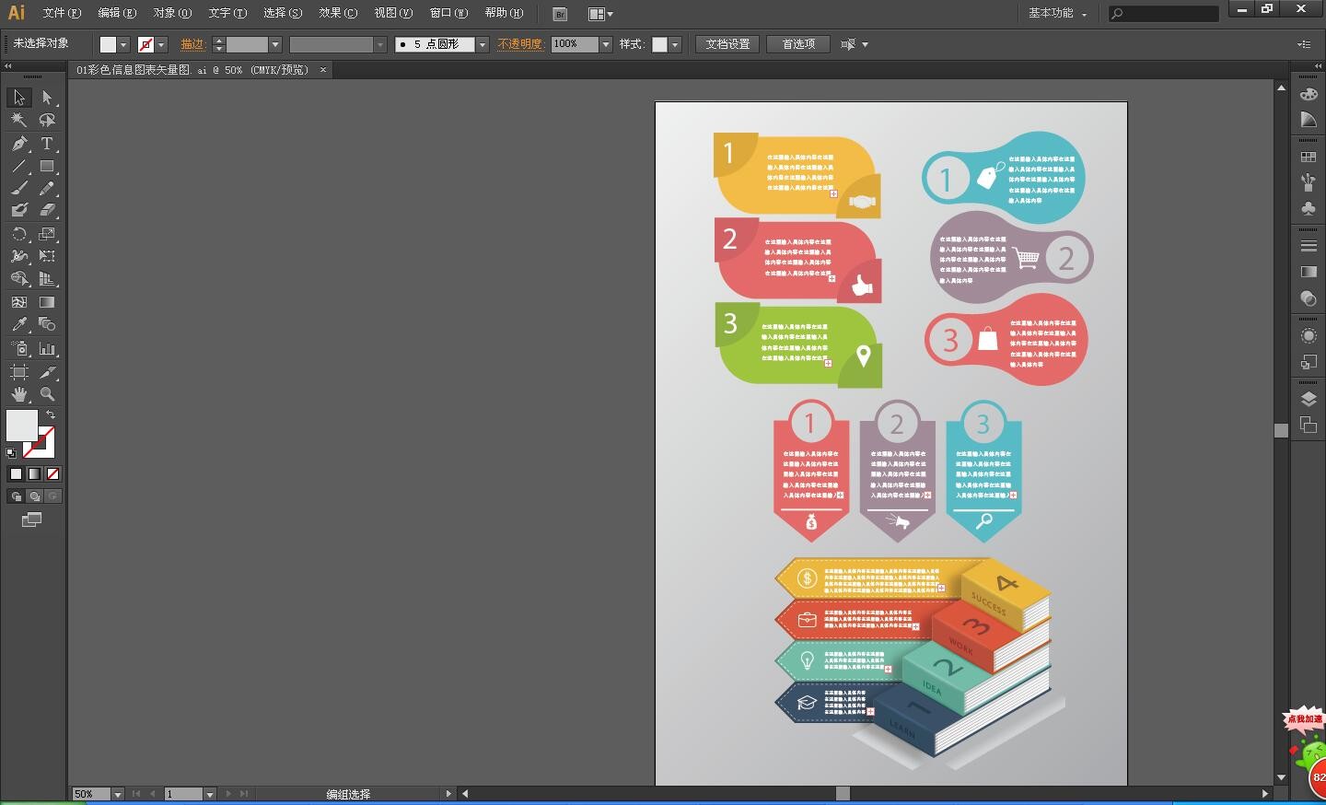
Task: Open the 5 点圆形 brush dropdown
Action: pos(482,44)
